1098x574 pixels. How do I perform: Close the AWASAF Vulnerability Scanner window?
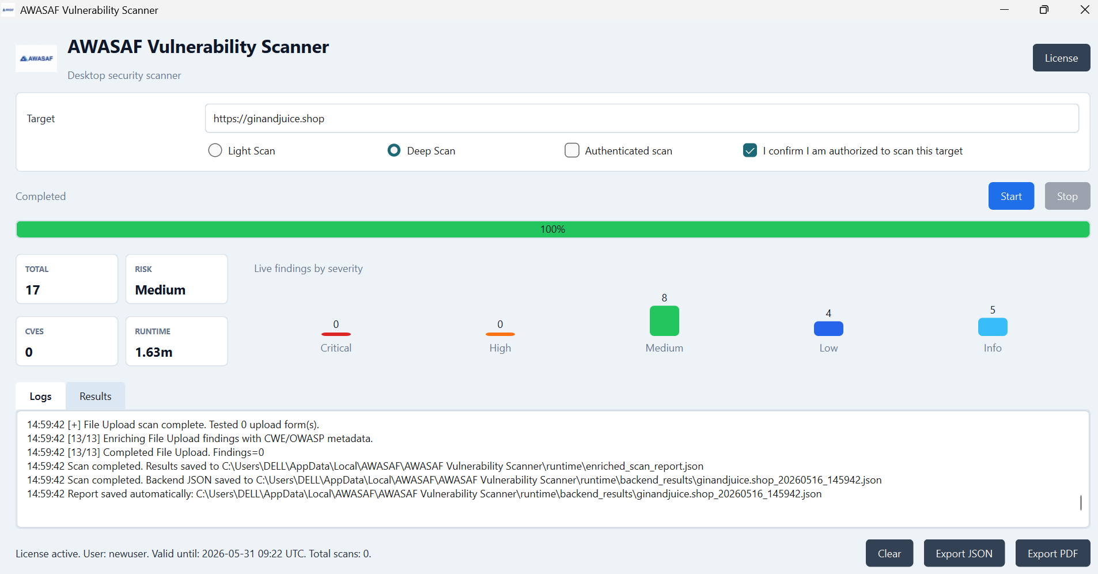tap(1084, 10)
